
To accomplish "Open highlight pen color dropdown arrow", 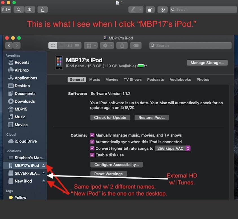I will tap(141, 10).
